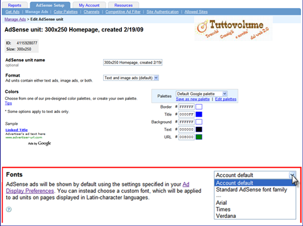Open the Colors Tips link

click(8, 103)
